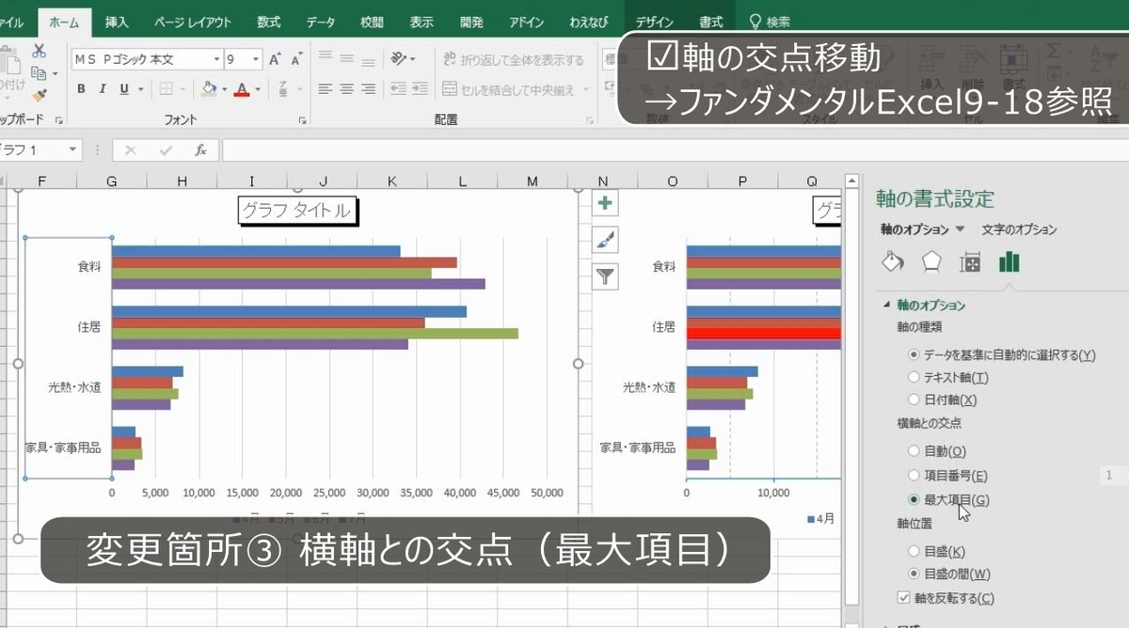The image size is (1129, 628).
Task: Click the Chart Elements plus button
Action: (x=605, y=203)
